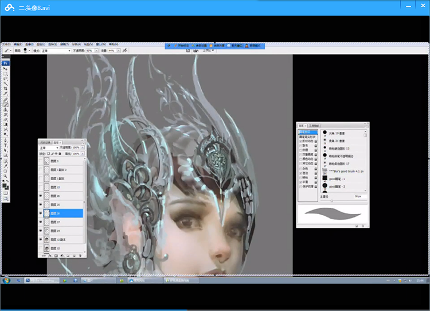
Task: Hide layer 图层 26 with eye icon
Action: tap(41, 196)
